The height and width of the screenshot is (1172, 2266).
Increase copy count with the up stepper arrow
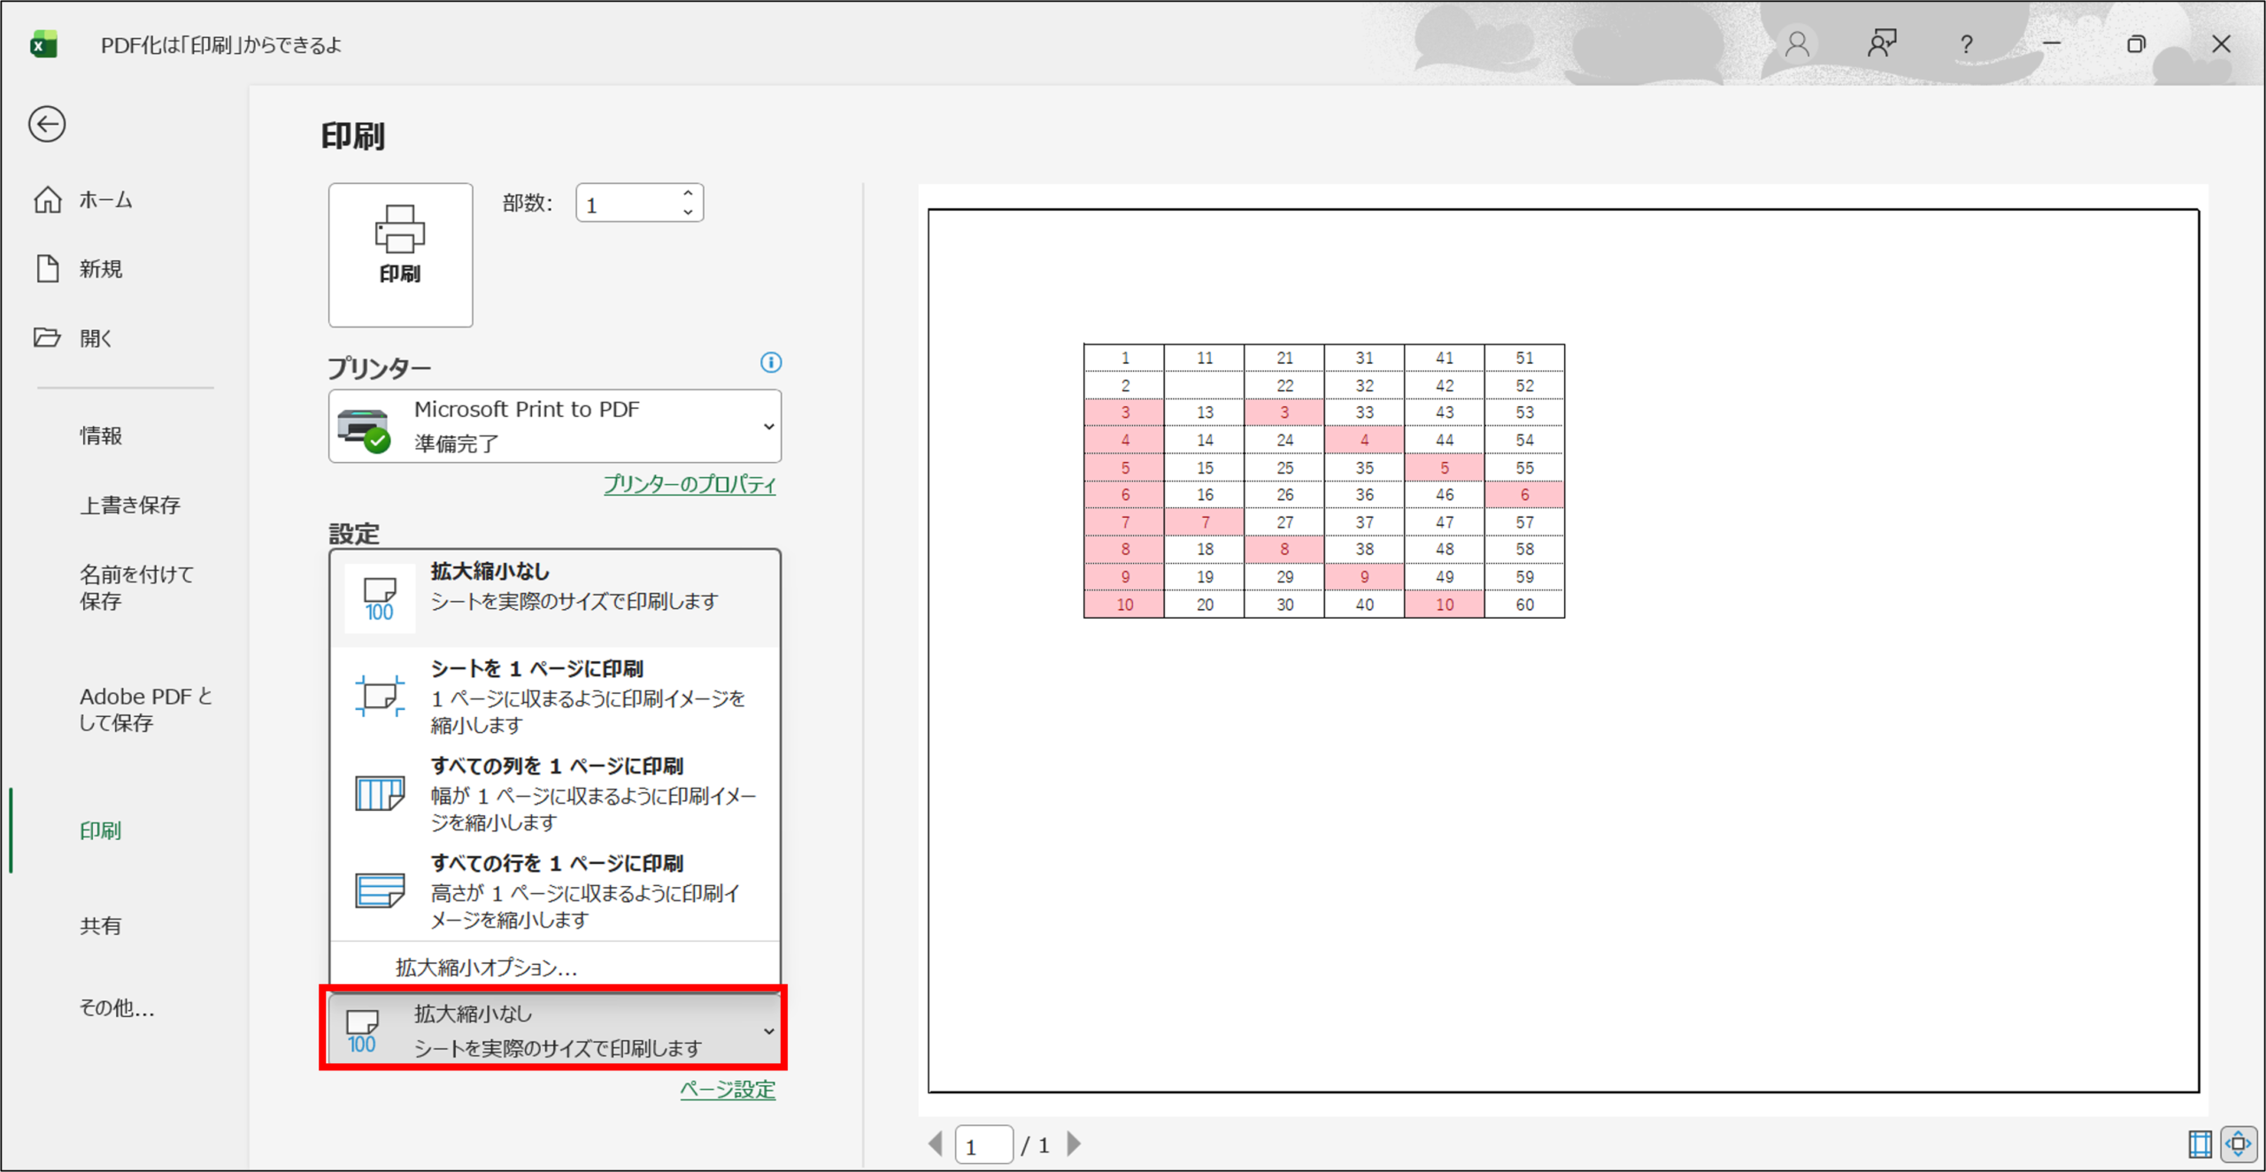tap(688, 193)
